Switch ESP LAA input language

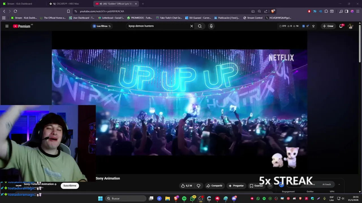(331, 198)
